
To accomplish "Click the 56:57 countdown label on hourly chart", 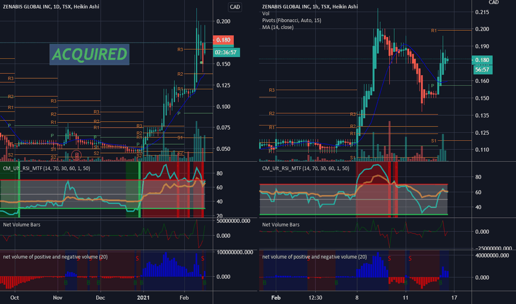I will (482, 70).
